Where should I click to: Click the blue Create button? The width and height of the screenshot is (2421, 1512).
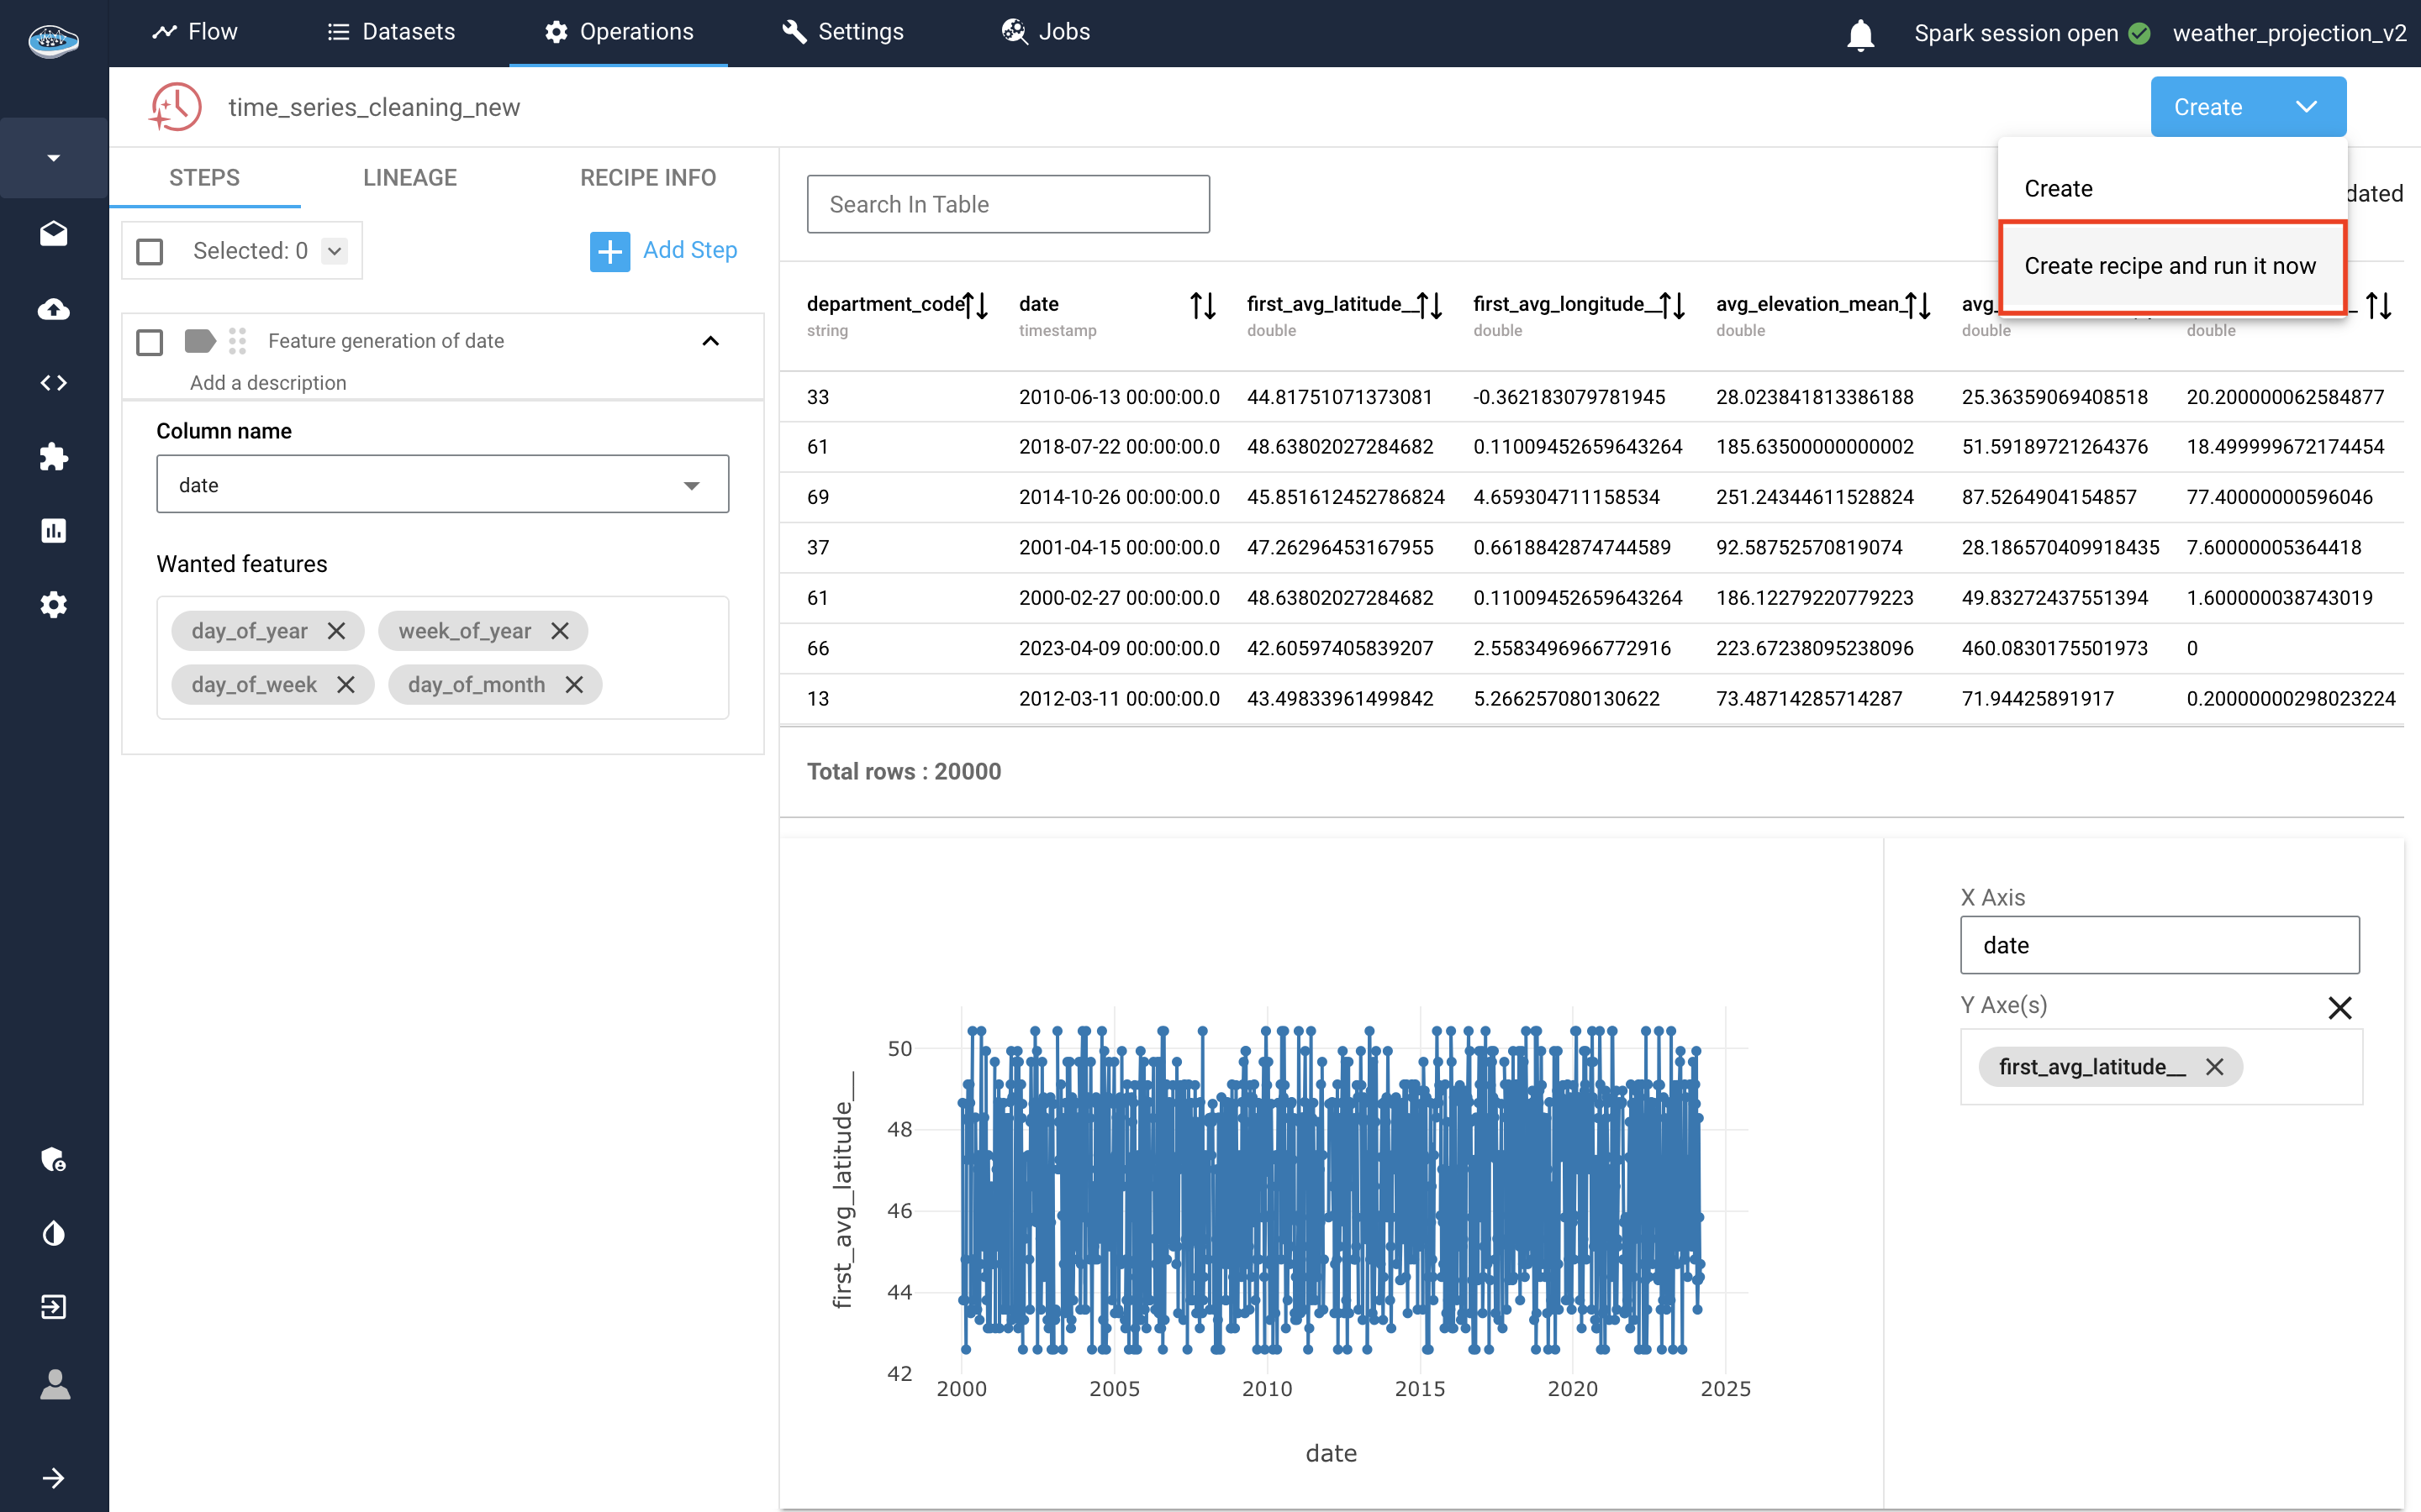point(2207,107)
